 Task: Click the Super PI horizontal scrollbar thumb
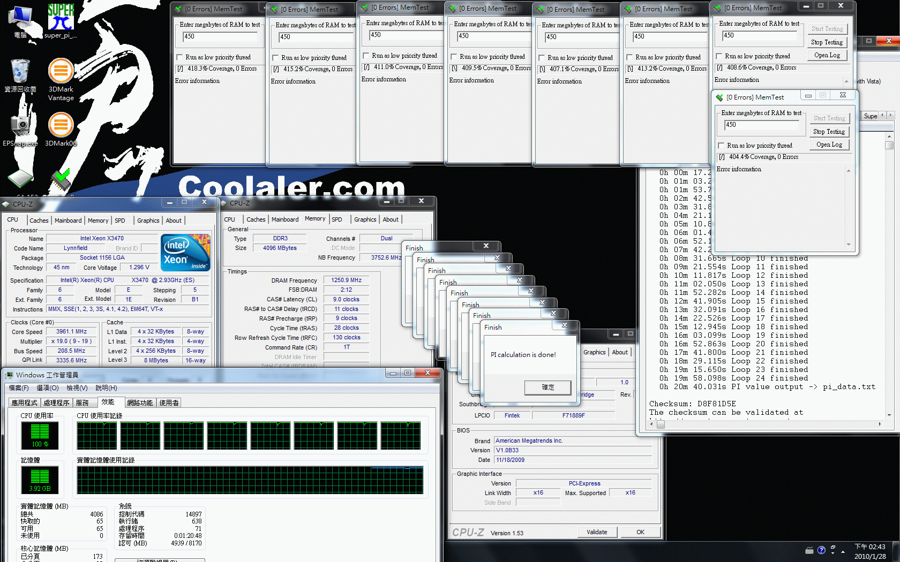coord(661,424)
